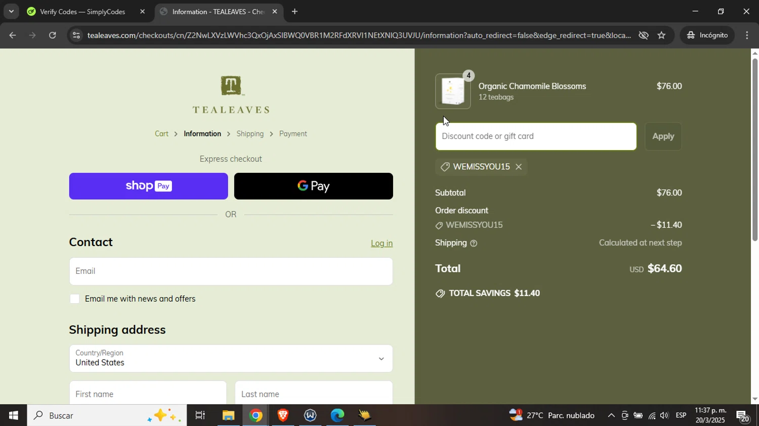
Task: Open Brave browser from the taskbar
Action: [283, 415]
